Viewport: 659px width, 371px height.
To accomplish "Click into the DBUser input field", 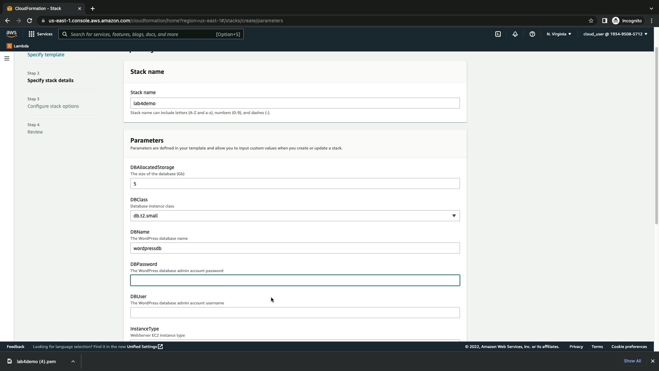I will pos(295,313).
